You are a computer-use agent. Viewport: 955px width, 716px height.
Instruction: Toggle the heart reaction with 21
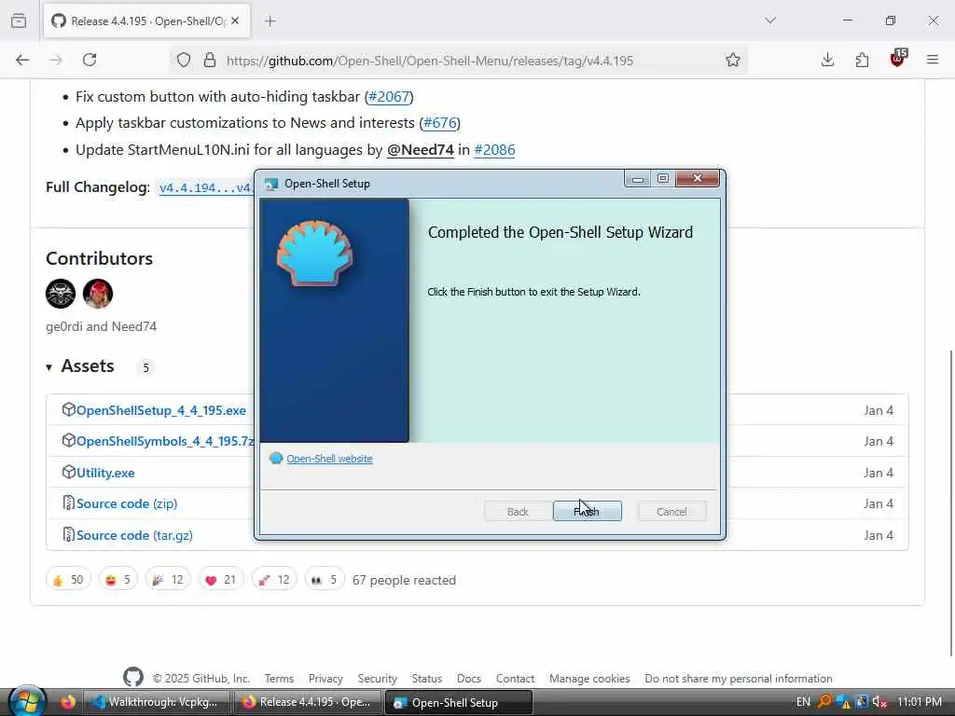pyautogui.click(x=221, y=580)
